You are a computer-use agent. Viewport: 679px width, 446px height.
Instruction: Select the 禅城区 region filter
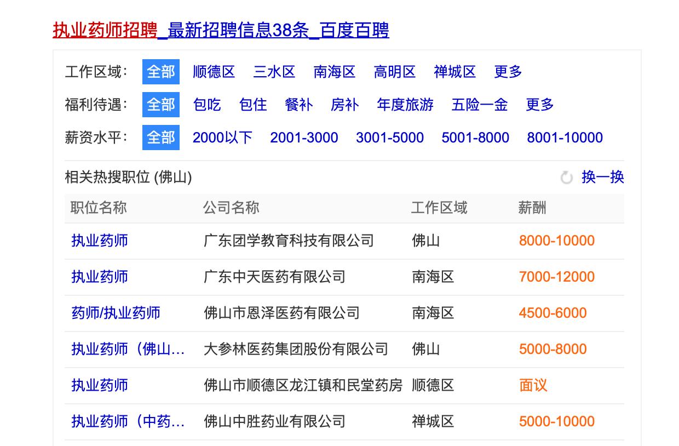pos(454,72)
